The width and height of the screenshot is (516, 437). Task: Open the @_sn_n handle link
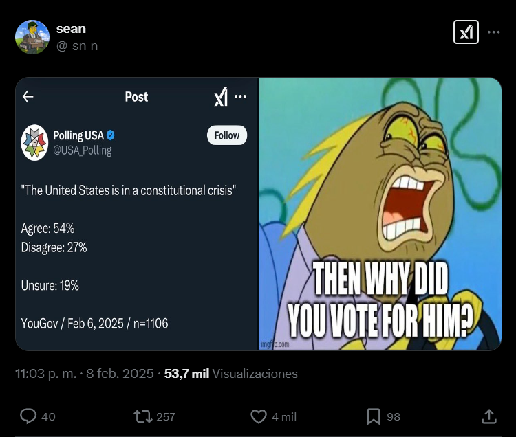pos(78,45)
